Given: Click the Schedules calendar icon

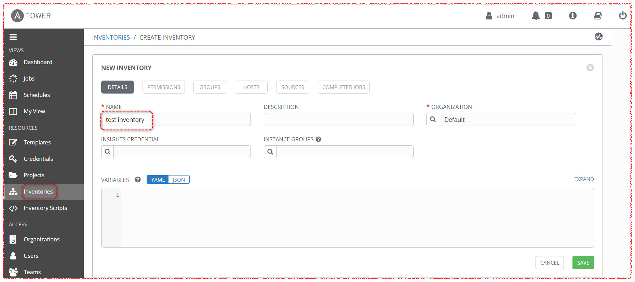Looking at the screenshot, I should tap(13, 95).
